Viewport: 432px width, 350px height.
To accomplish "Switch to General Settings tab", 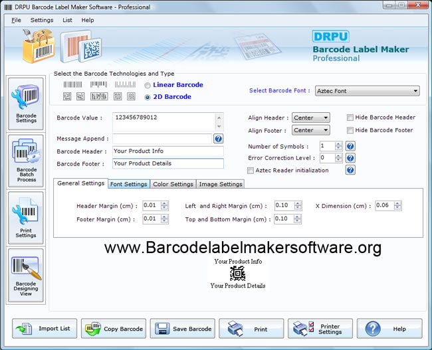I will click(x=80, y=183).
